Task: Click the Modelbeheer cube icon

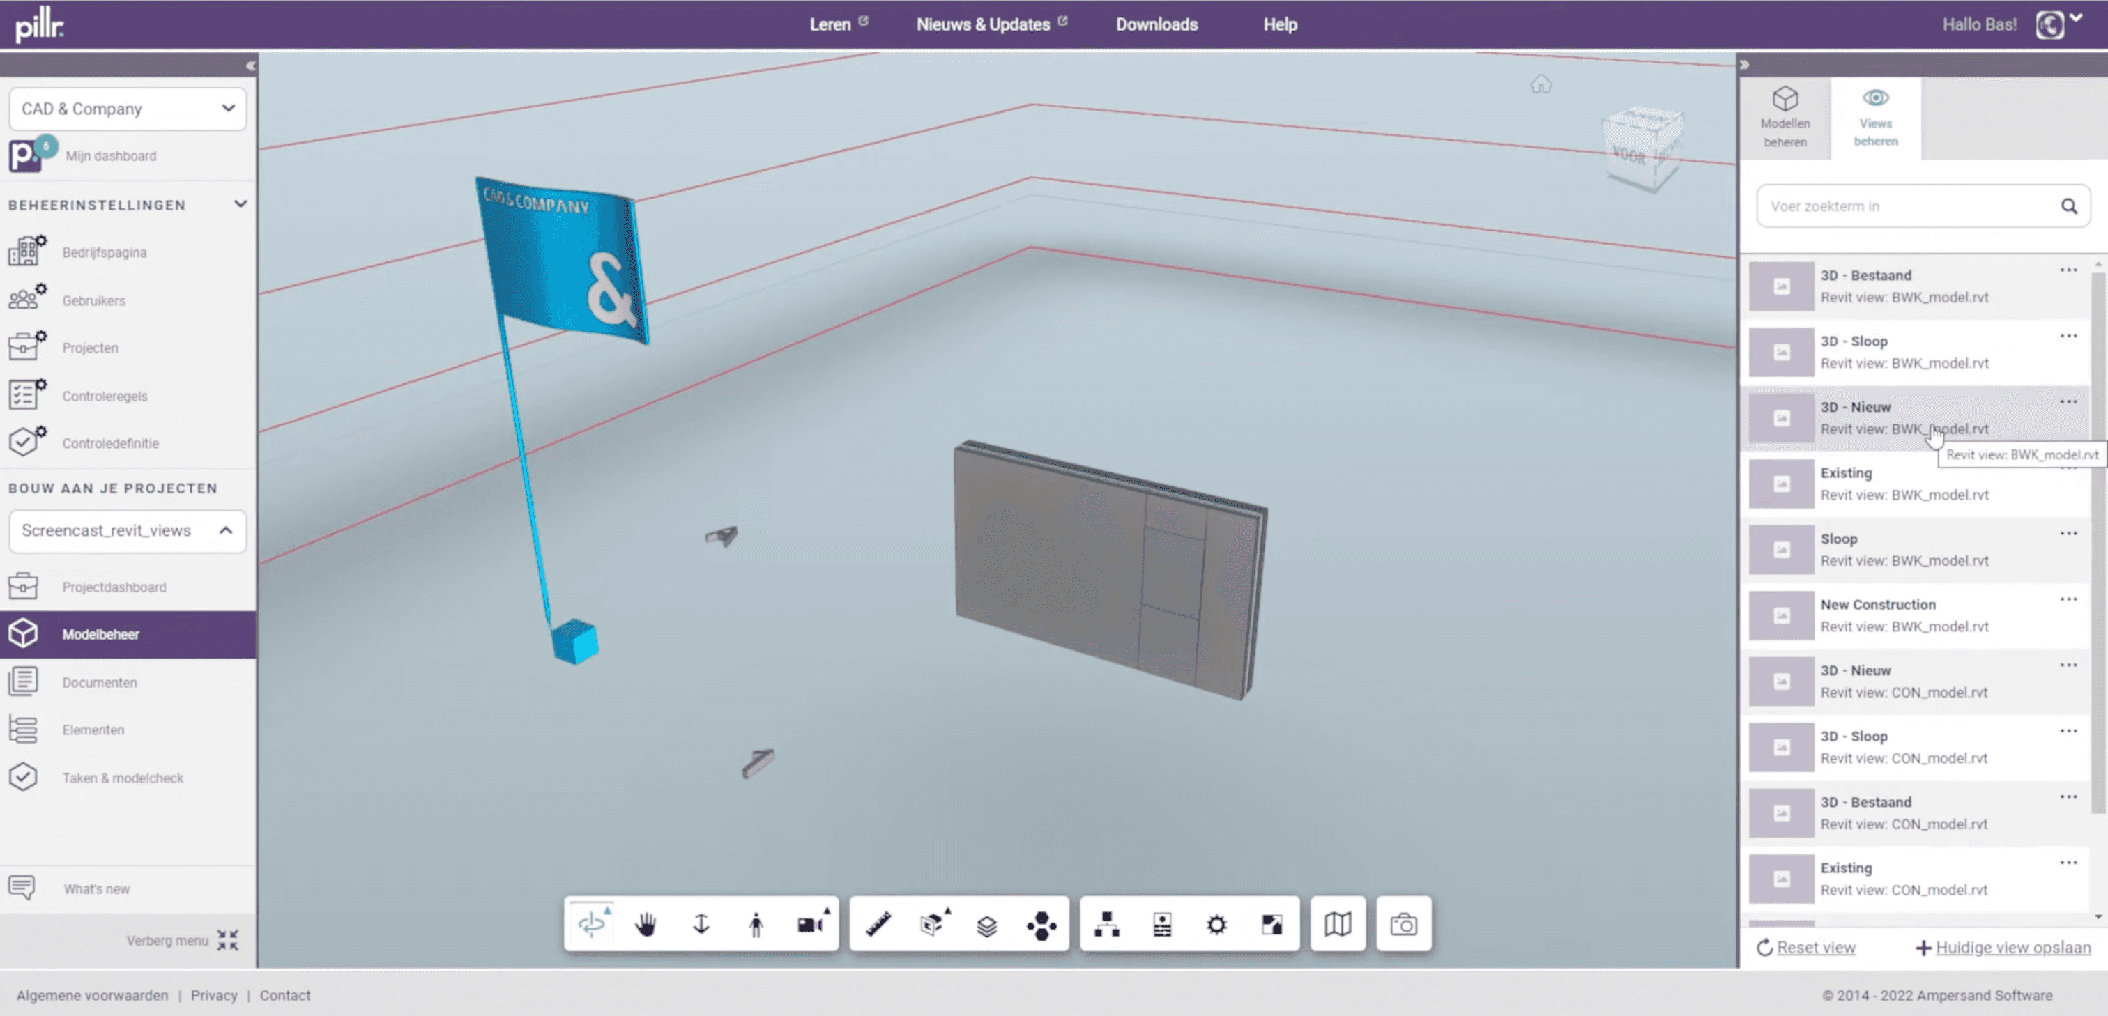Action: pyautogui.click(x=23, y=634)
